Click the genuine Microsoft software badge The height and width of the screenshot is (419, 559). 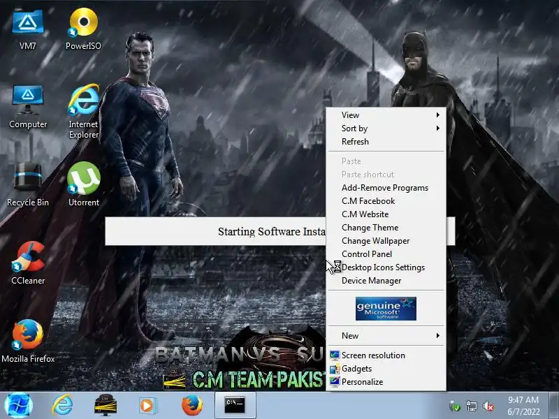(386, 309)
